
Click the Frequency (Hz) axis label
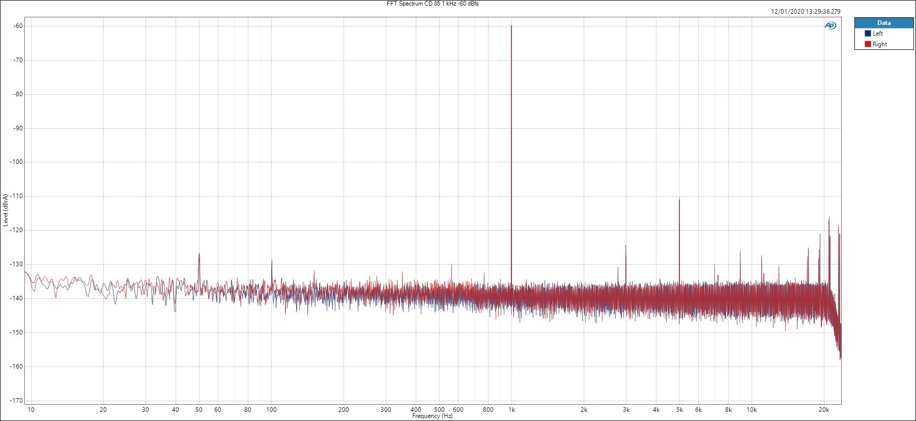click(432, 416)
